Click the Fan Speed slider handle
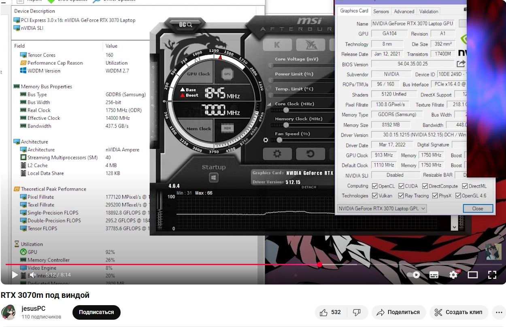Screen dimensions: 506x327 pyautogui.click(x=279, y=140)
